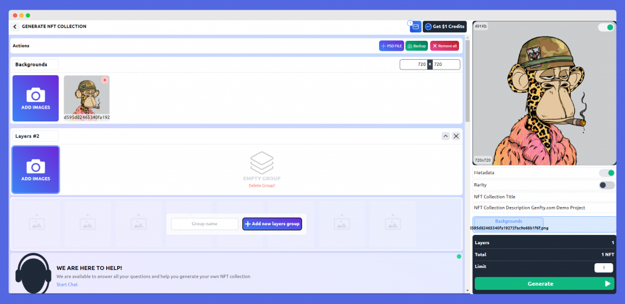Close the Layers #2 group
The image size is (625, 304).
[457, 136]
